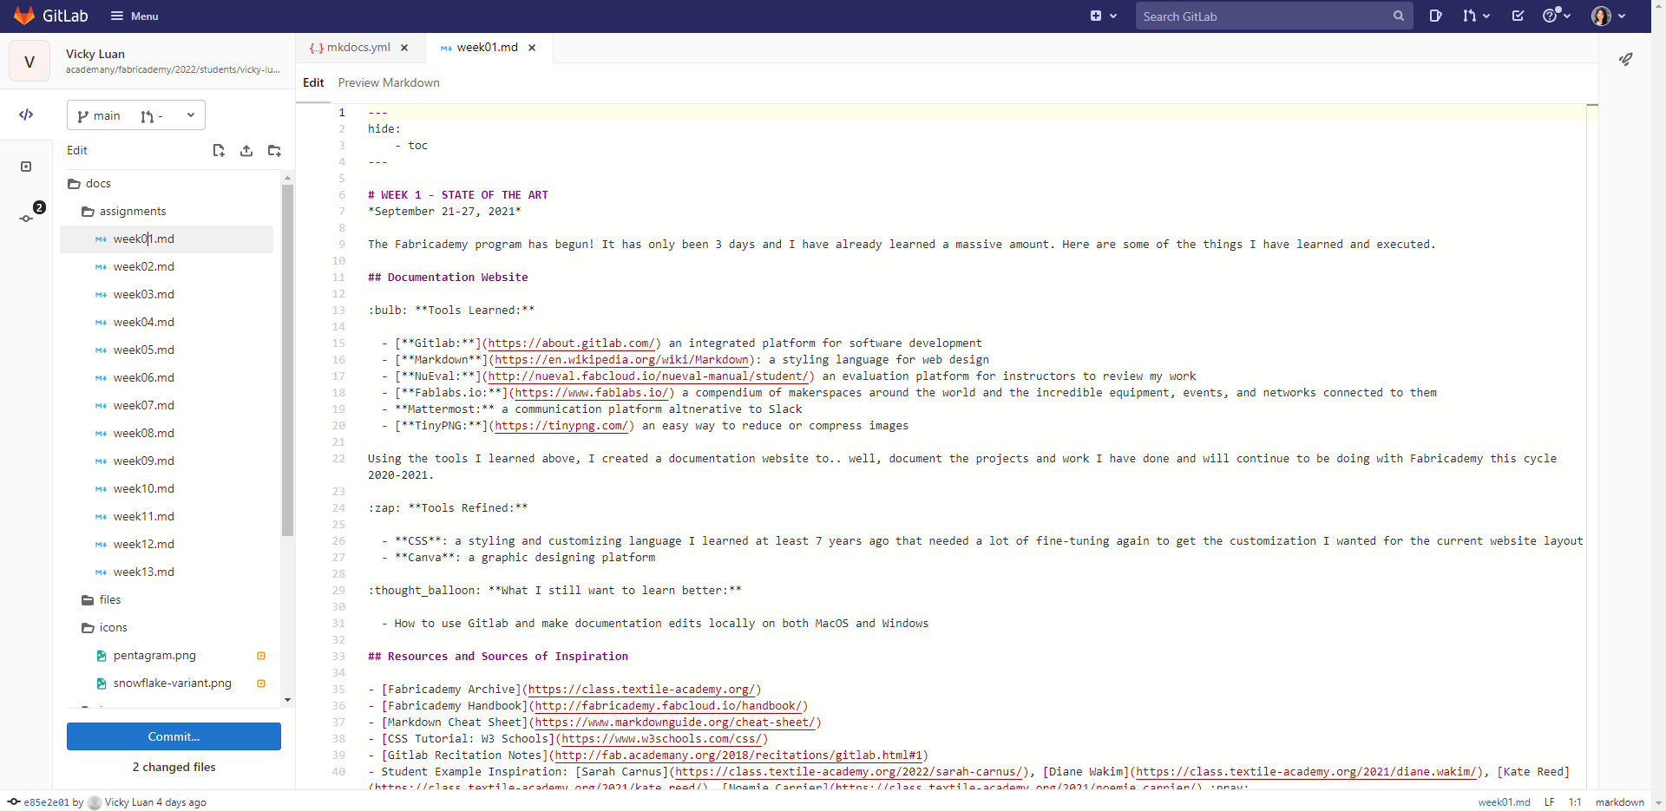Open merge requests dropdown in top bar
Viewport: 1666px width, 811px height.
click(1476, 16)
